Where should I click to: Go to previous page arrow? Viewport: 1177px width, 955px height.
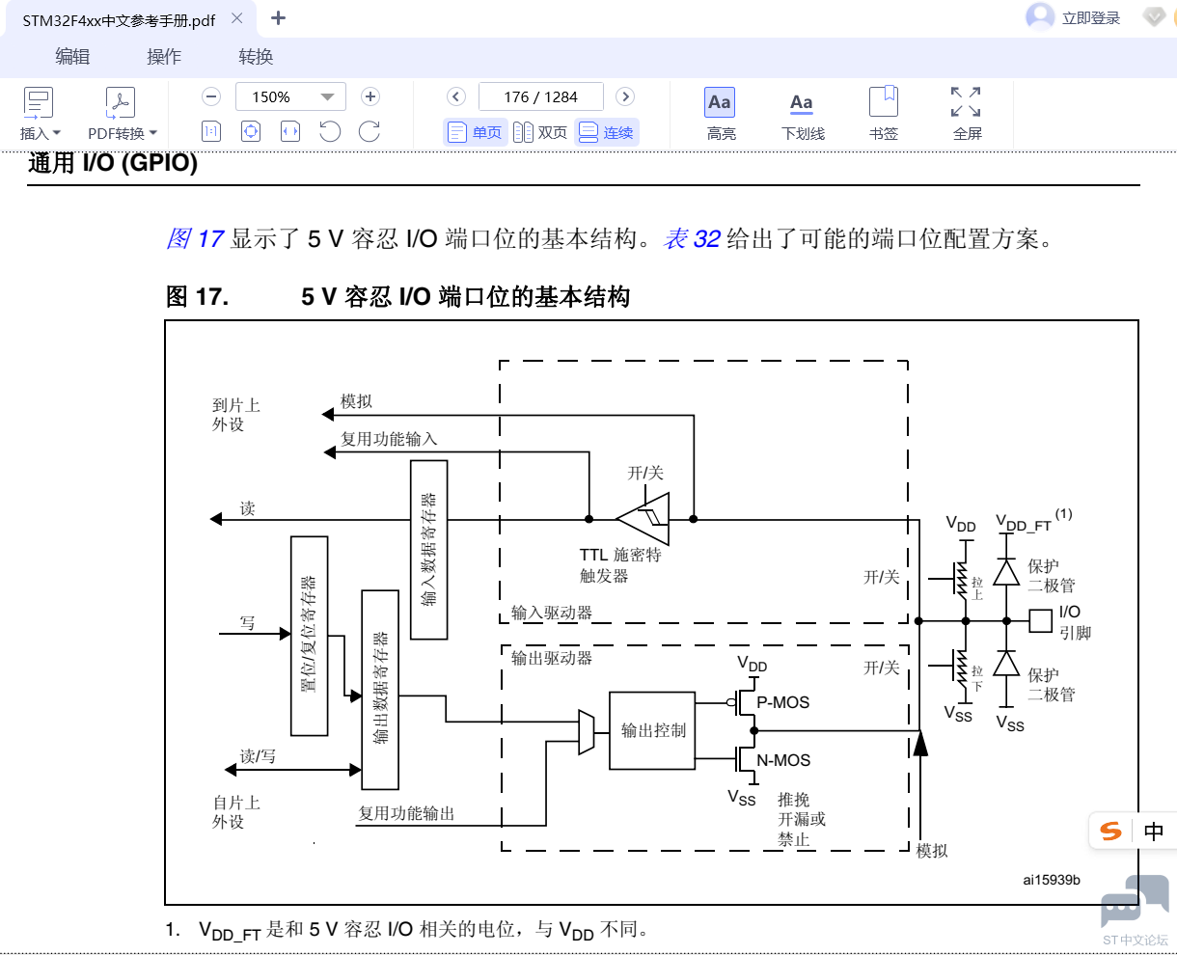point(457,96)
